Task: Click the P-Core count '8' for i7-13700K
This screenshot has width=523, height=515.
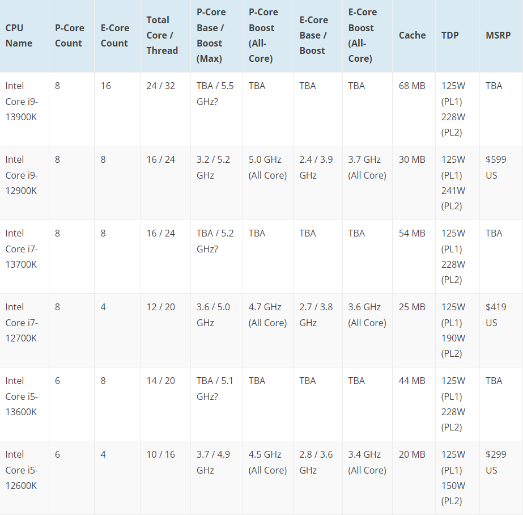Action: pyautogui.click(x=57, y=234)
